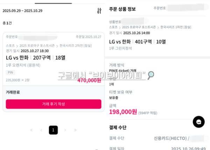Click the PIN badge on the order card
Viewport: 210px width, 150px height.
coord(10,72)
